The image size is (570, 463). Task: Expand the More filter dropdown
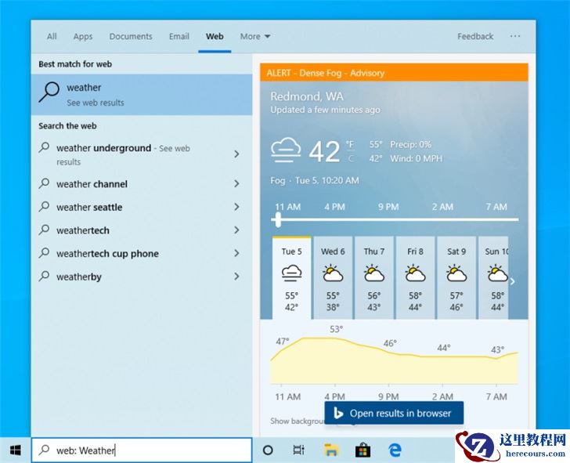click(255, 36)
